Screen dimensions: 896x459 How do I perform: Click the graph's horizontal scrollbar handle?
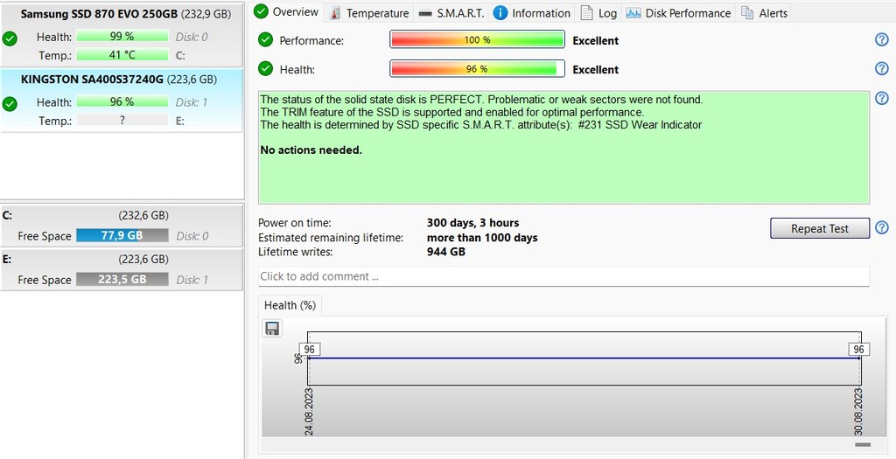(863, 444)
